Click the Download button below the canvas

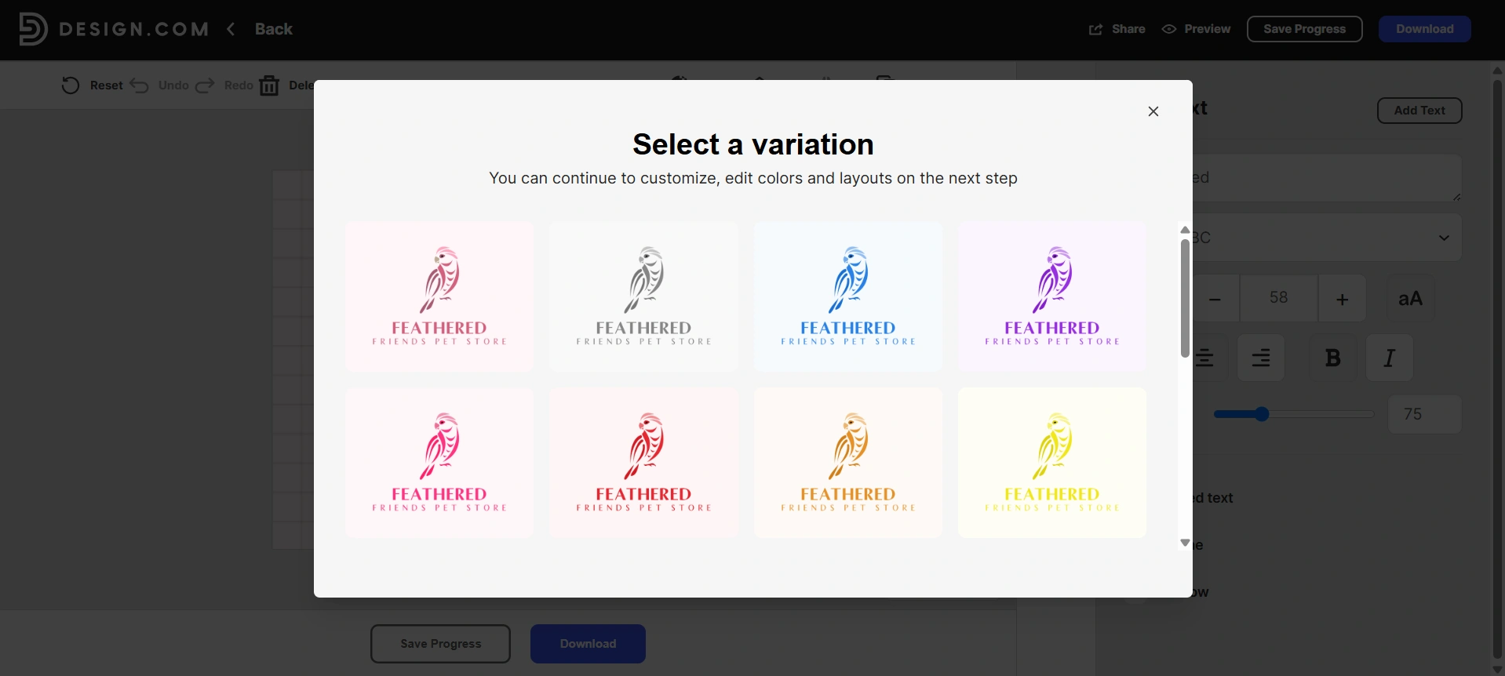point(588,644)
